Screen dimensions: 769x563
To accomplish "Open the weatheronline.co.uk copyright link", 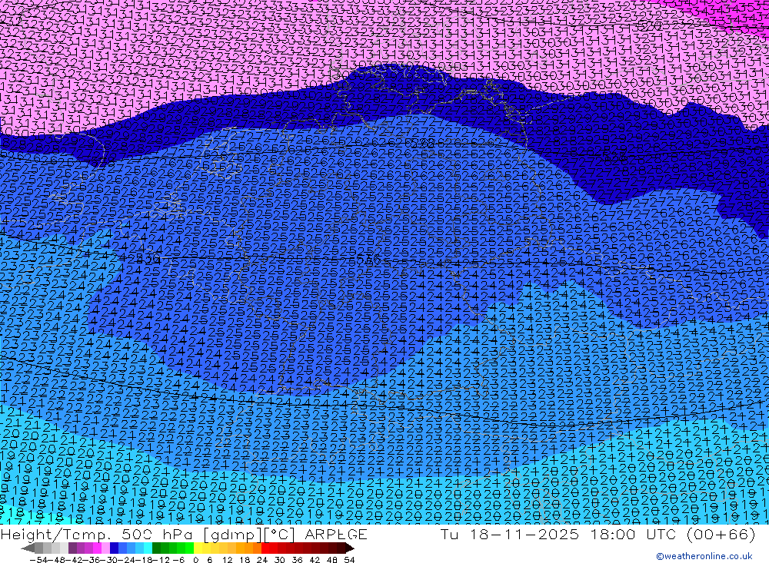I will click(x=704, y=556).
